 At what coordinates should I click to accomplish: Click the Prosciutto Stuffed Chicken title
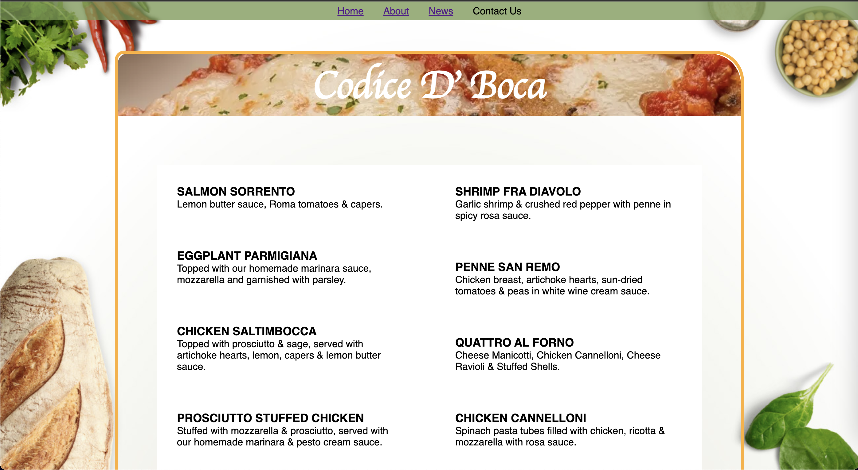[271, 417]
